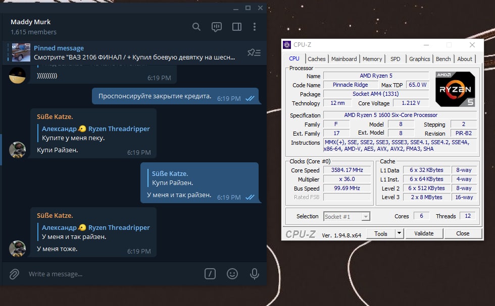
Task: Click 'AMD Ryzen 5 1600 Six-Core Processor' specification
Action: (400, 115)
